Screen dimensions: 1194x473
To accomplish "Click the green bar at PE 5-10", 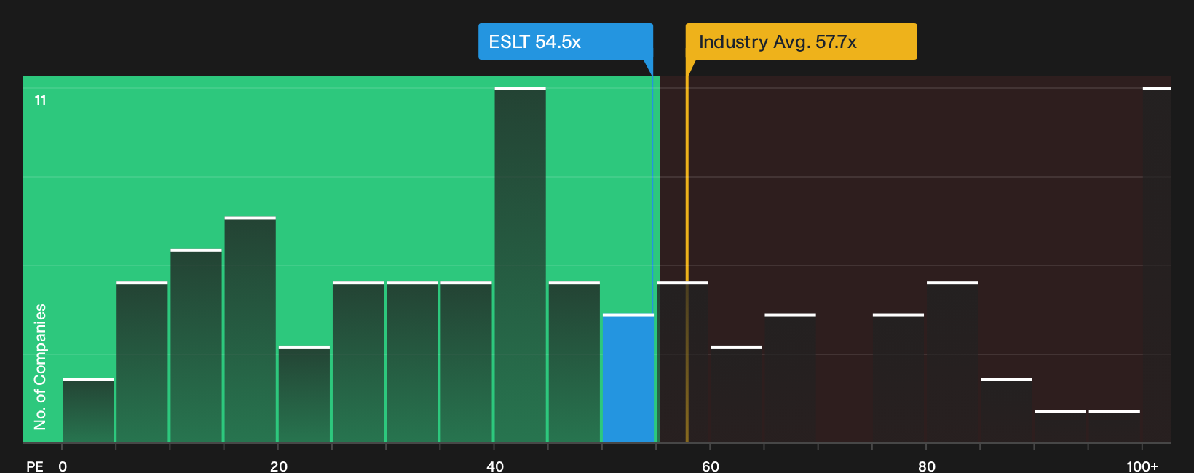I will click(x=142, y=362).
